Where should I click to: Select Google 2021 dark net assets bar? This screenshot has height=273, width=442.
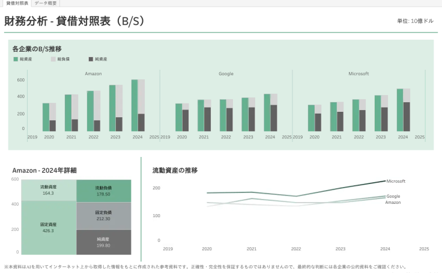click(207, 119)
